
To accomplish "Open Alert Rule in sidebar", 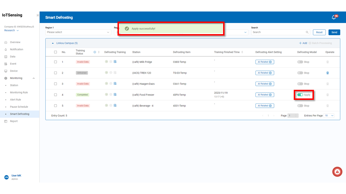I will point(15,100).
